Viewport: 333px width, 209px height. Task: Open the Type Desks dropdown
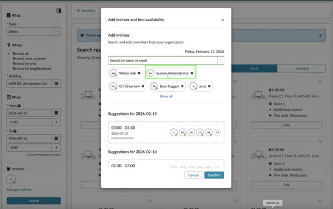[x=34, y=32]
